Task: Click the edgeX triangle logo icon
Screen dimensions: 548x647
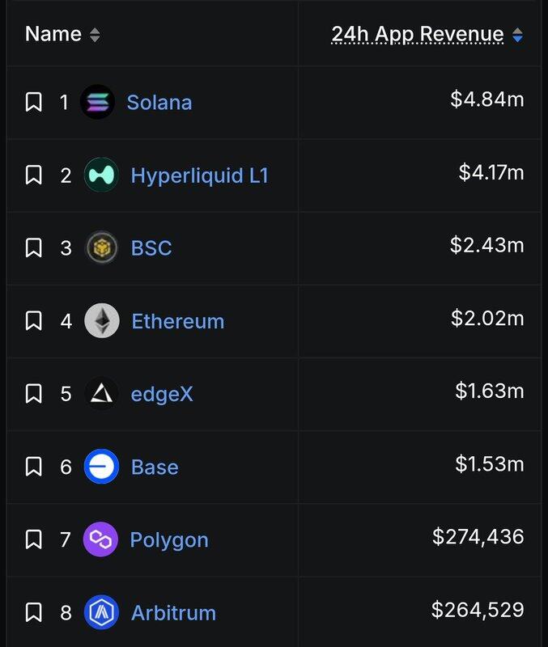Action: coord(101,394)
